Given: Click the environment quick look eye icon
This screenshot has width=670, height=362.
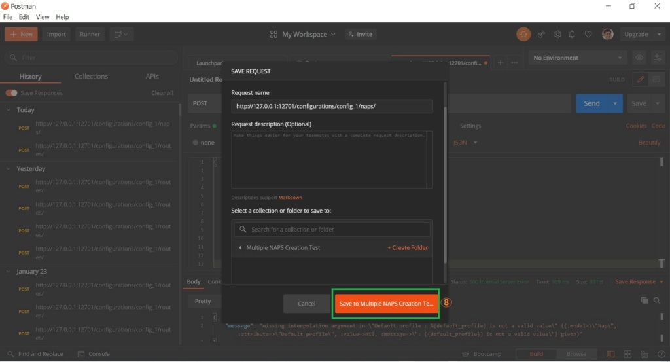Looking at the screenshot, I should (639, 58).
